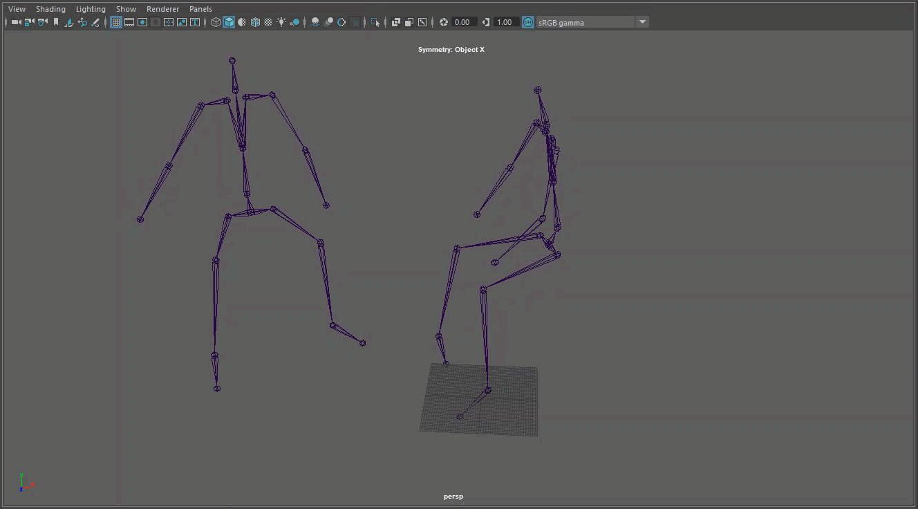The width and height of the screenshot is (918, 509).
Task: Click the camera Bookmarks icon
Action: click(x=56, y=22)
